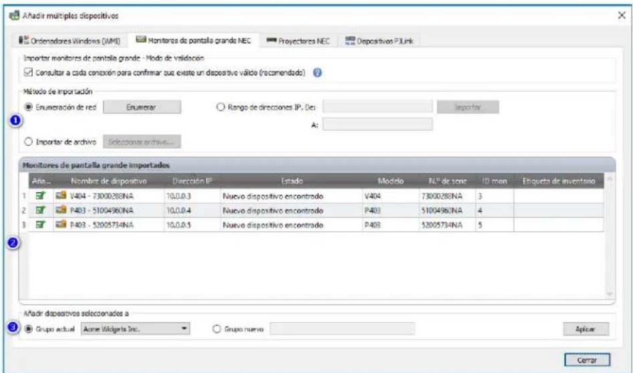Open the Acme Widgets Inc. group dropdown
The image size is (633, 373).
click(136, 329)
